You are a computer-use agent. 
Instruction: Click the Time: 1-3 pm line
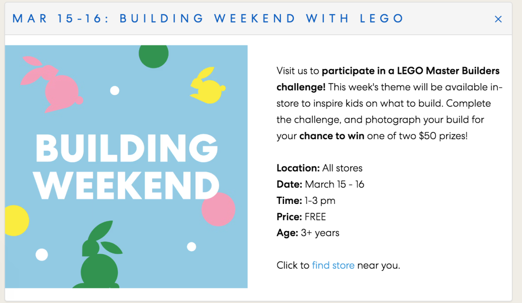click(306, 201)
